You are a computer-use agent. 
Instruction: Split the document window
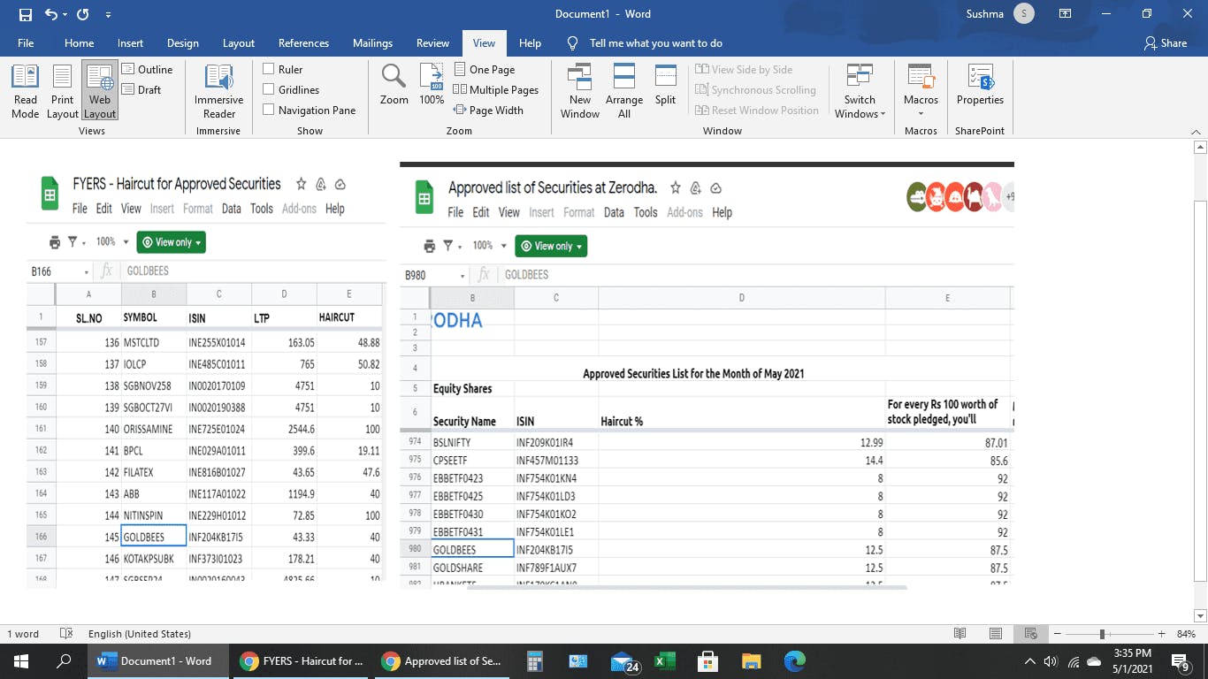[x=665, y=86]
